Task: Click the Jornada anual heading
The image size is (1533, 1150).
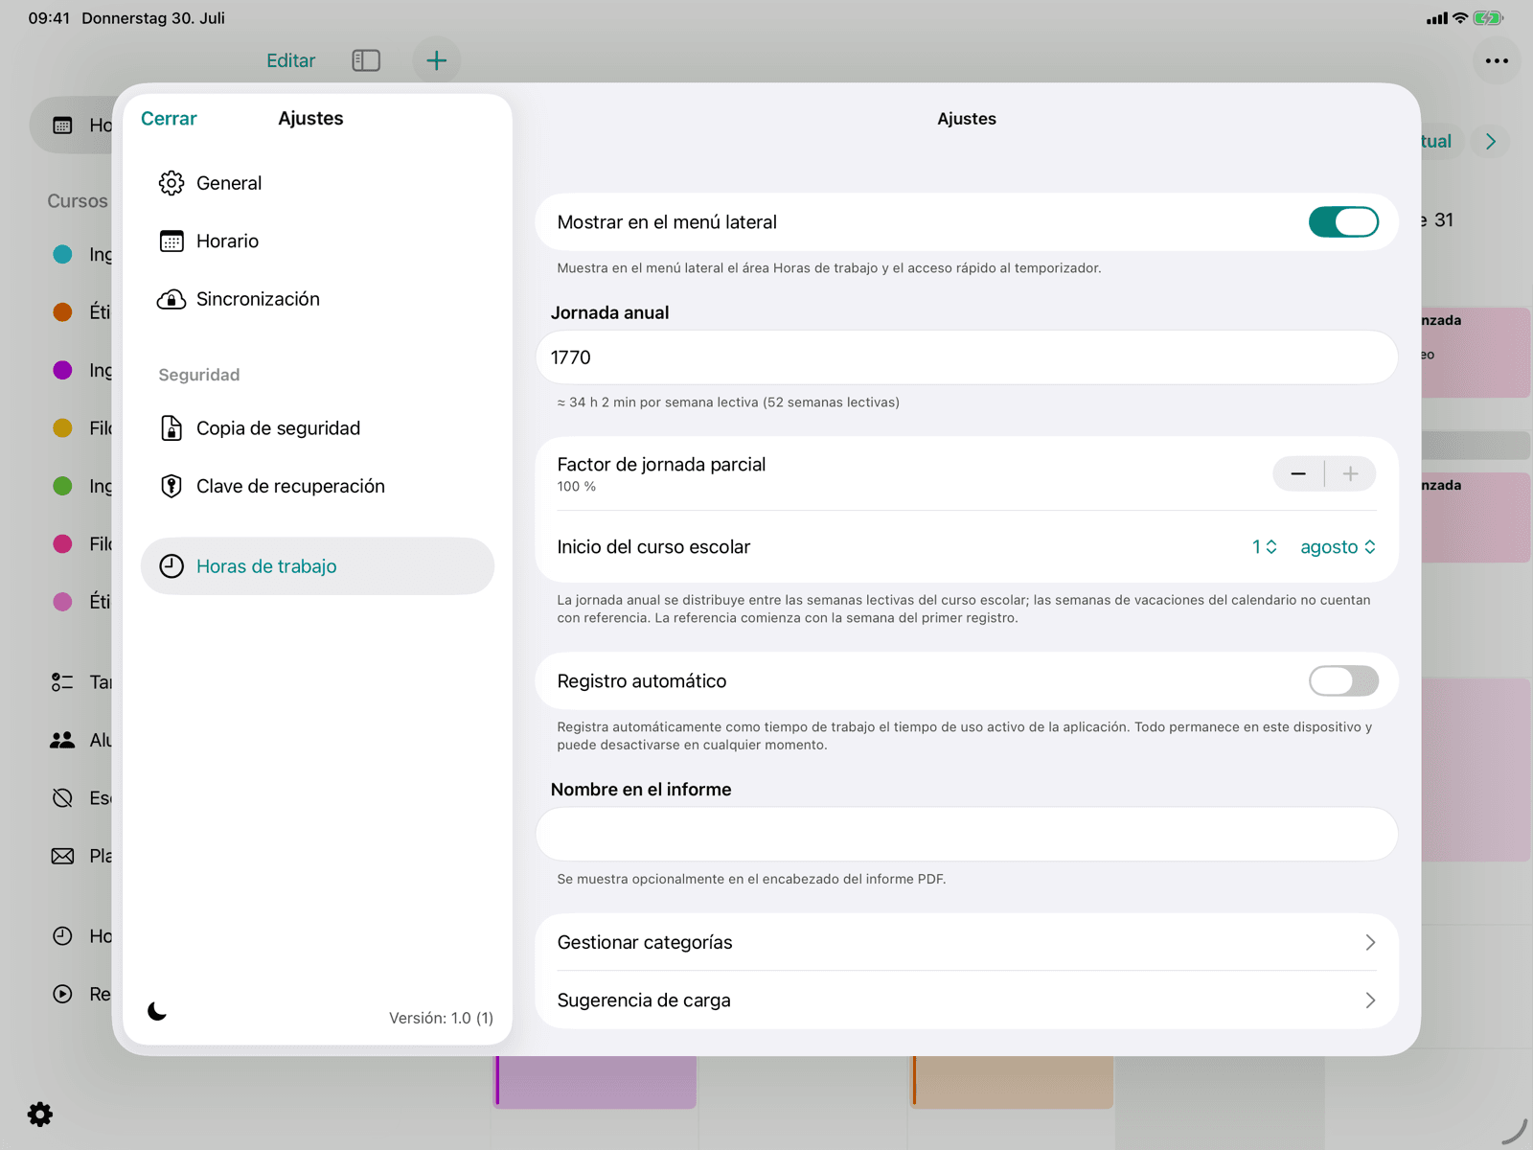Action: click(x=609, y=312)
